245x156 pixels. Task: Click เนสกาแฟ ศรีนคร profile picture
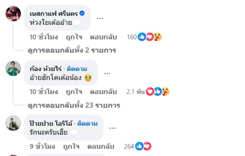[13, 13]
